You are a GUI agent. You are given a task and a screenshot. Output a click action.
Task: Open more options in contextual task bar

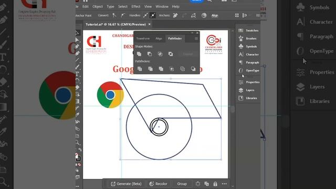pyautogui.click(x=224, y=184)
